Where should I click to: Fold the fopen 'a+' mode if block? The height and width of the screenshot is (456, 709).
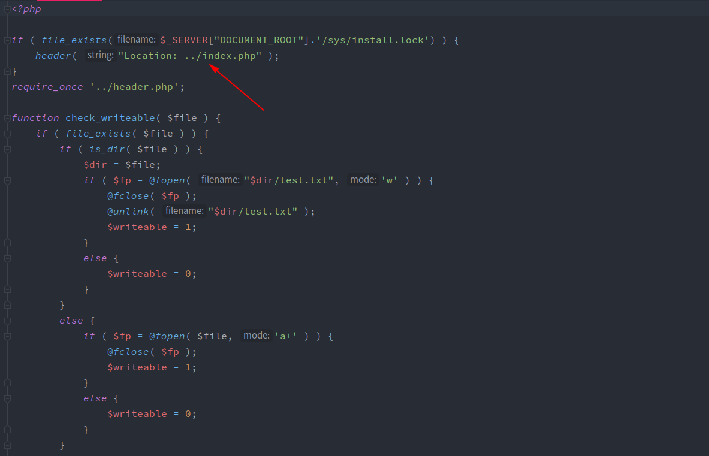pyautogui.click(x=7, y=336)
